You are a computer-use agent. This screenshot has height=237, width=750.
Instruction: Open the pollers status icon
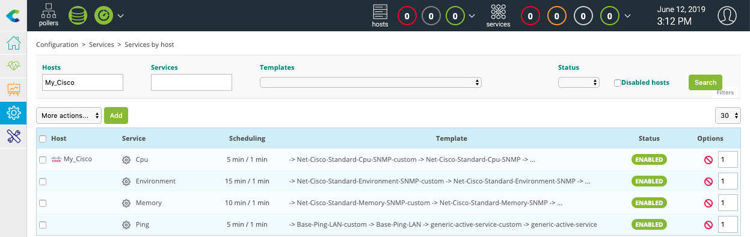49,15
